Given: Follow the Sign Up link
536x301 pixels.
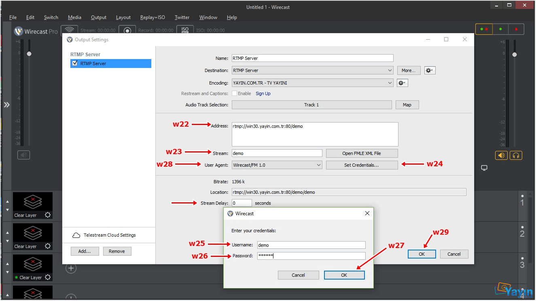Looking at the screenshot, I should pos(263,93).
